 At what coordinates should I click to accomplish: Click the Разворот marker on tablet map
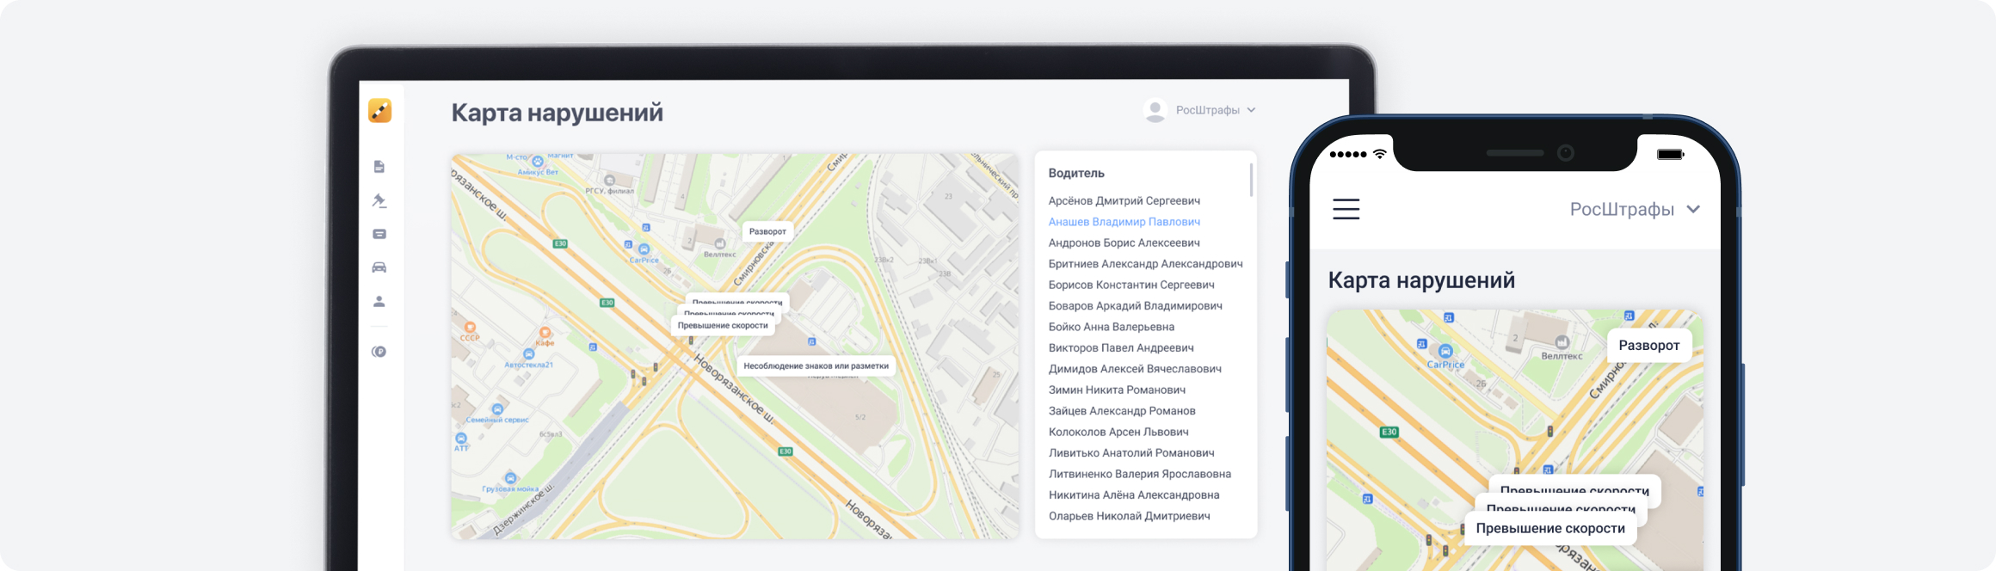(x=767, y=231)
